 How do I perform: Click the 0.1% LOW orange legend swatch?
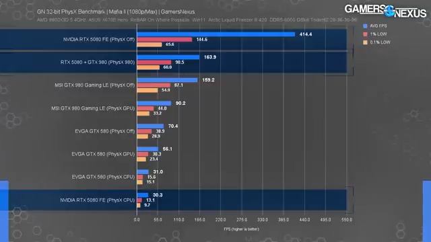click(365, 42)
